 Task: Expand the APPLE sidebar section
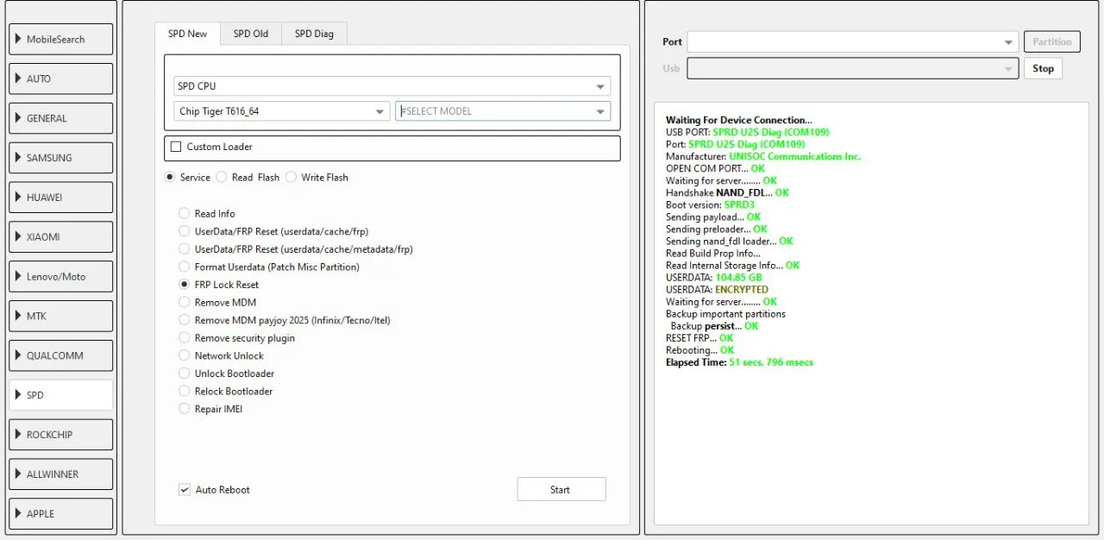[61, 513]
